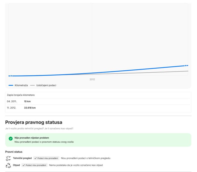The width and height of the screenshot is (197, 172).
Task: Click the 2012 axis label on the chart
Action: (92, 80)
